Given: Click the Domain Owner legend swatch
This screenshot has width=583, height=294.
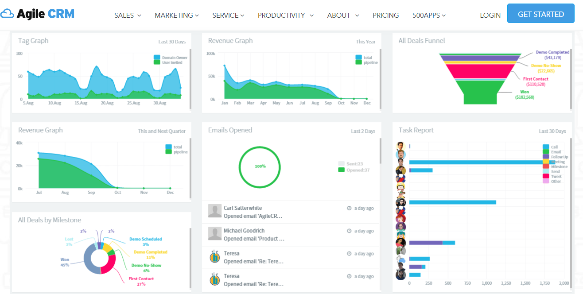Looking at the screenshot, I should pyautogui.click(x=157, y=58).
